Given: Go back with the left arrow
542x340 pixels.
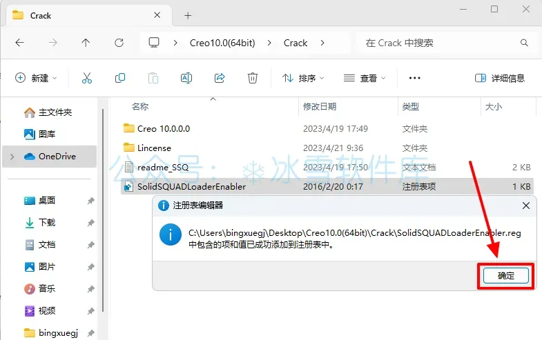Looking at the screenshot, I should coord(20,43).
